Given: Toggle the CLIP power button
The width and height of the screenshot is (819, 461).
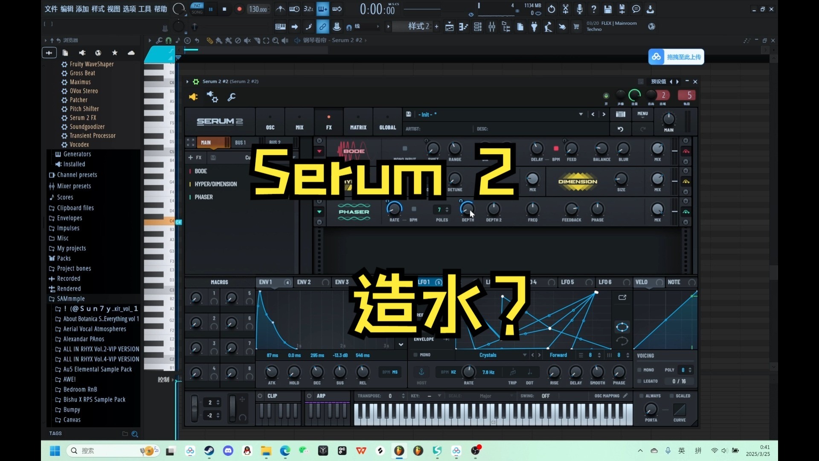Looking at the screenshot, I should pyautogui.click(x=260, y=396).
